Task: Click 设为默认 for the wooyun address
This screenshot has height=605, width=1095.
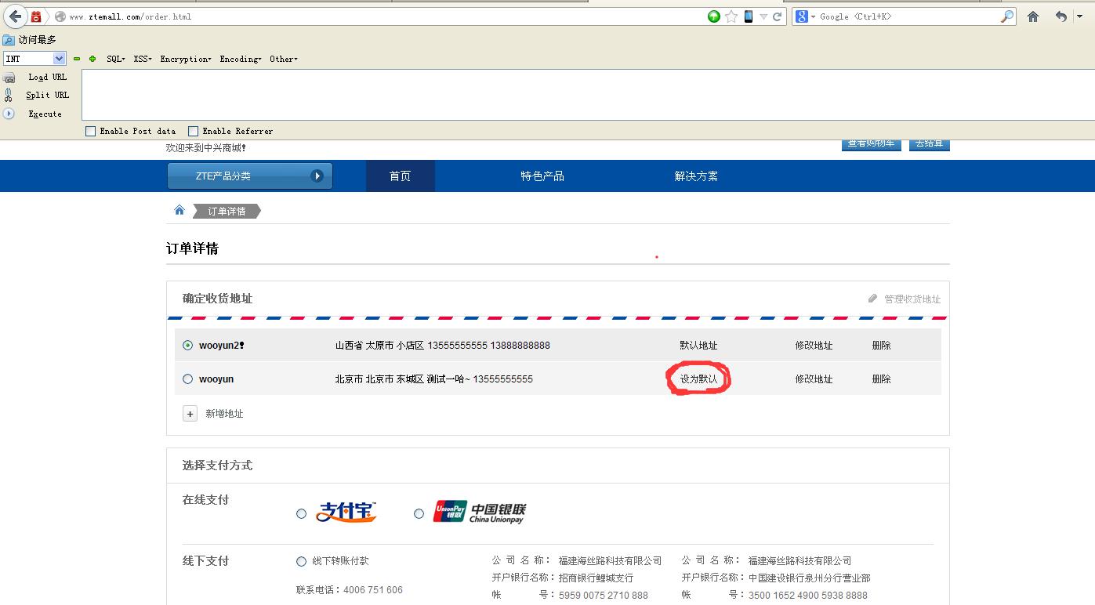Action: [x=698, y=379]
